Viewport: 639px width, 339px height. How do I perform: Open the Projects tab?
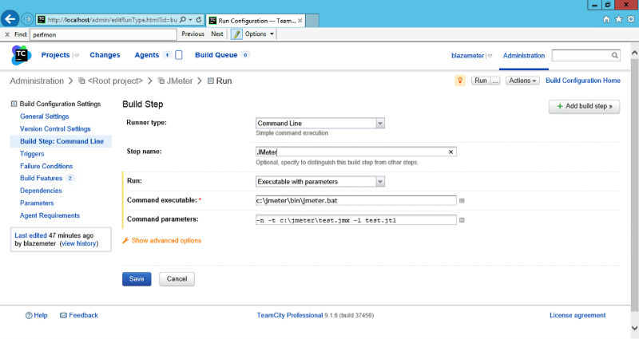coord(55,55)
